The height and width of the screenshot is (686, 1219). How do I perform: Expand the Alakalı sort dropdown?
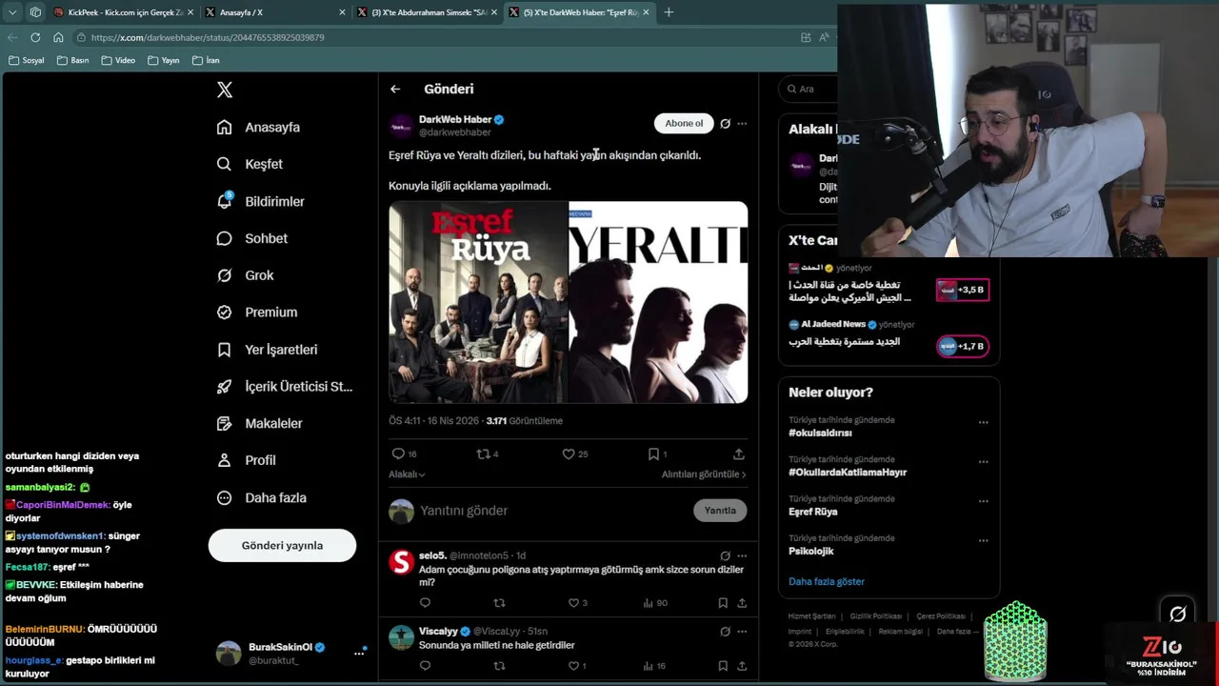(407, 474)
